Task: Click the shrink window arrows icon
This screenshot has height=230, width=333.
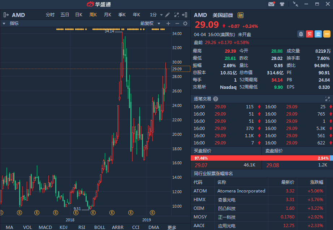Action: point(295,4)
